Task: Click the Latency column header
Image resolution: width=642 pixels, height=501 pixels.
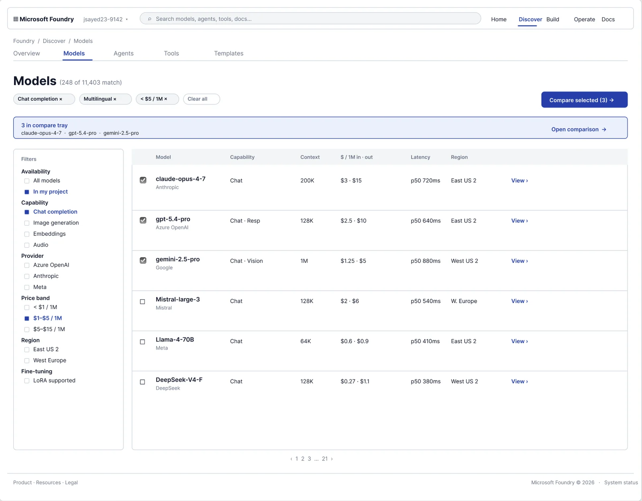Action: click(x=420, y=157)
